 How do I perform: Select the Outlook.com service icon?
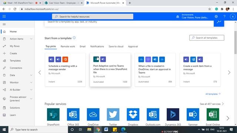tap(153, 115)
